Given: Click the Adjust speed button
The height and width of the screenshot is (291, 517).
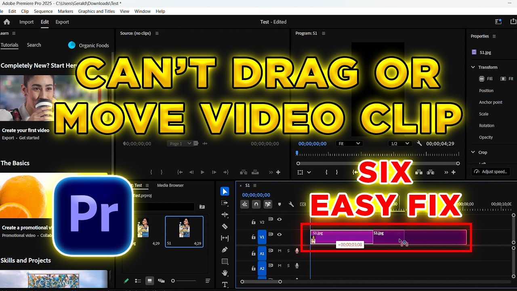Looking at the screenshot, I should pos(490,172).
